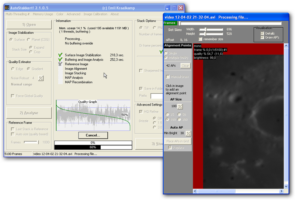This screenshot has height=200, width=295.
Task: Toggle Save in Folders checkbox
Action: (141, 89)
